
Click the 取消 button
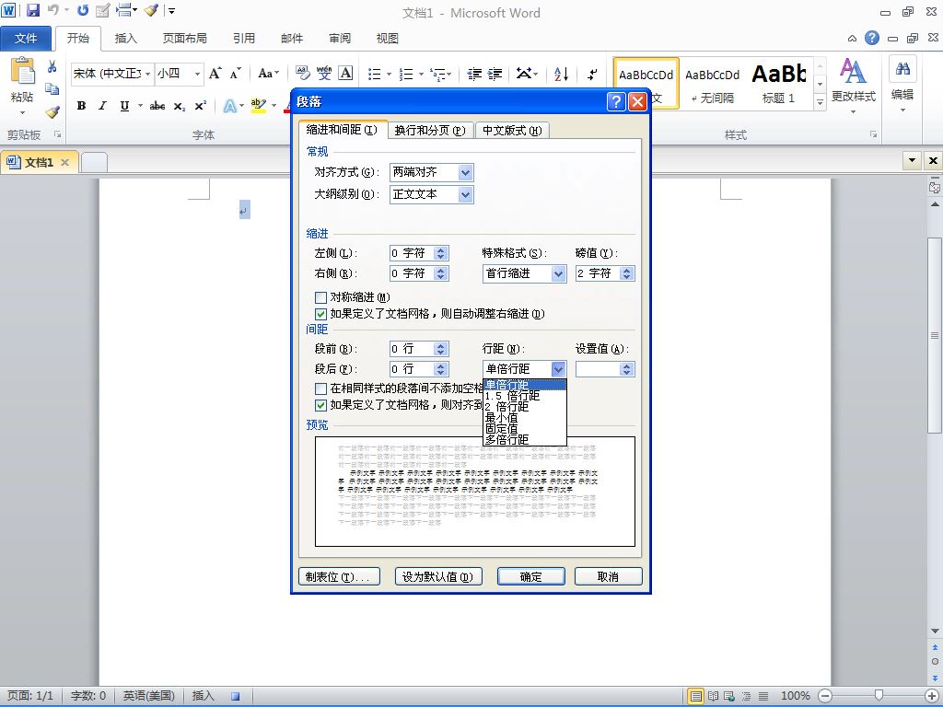click(x=608, y=576)
